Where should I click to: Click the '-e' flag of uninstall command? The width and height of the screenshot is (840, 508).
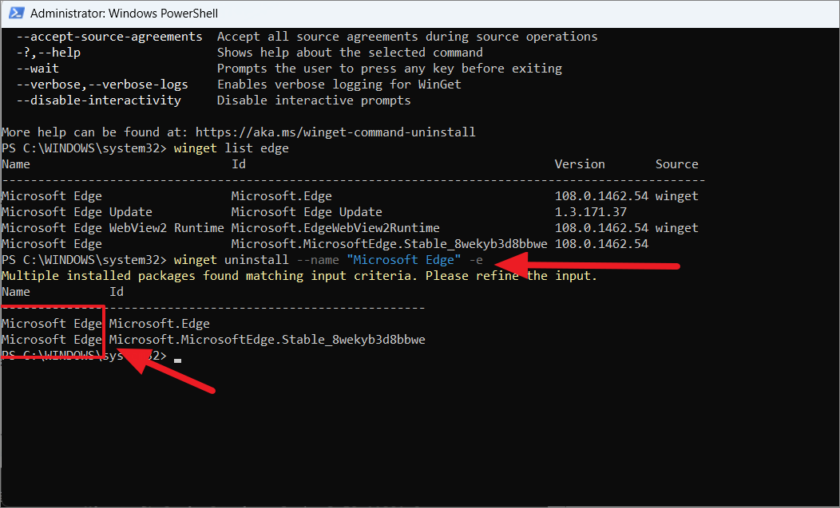pos(476,260)
